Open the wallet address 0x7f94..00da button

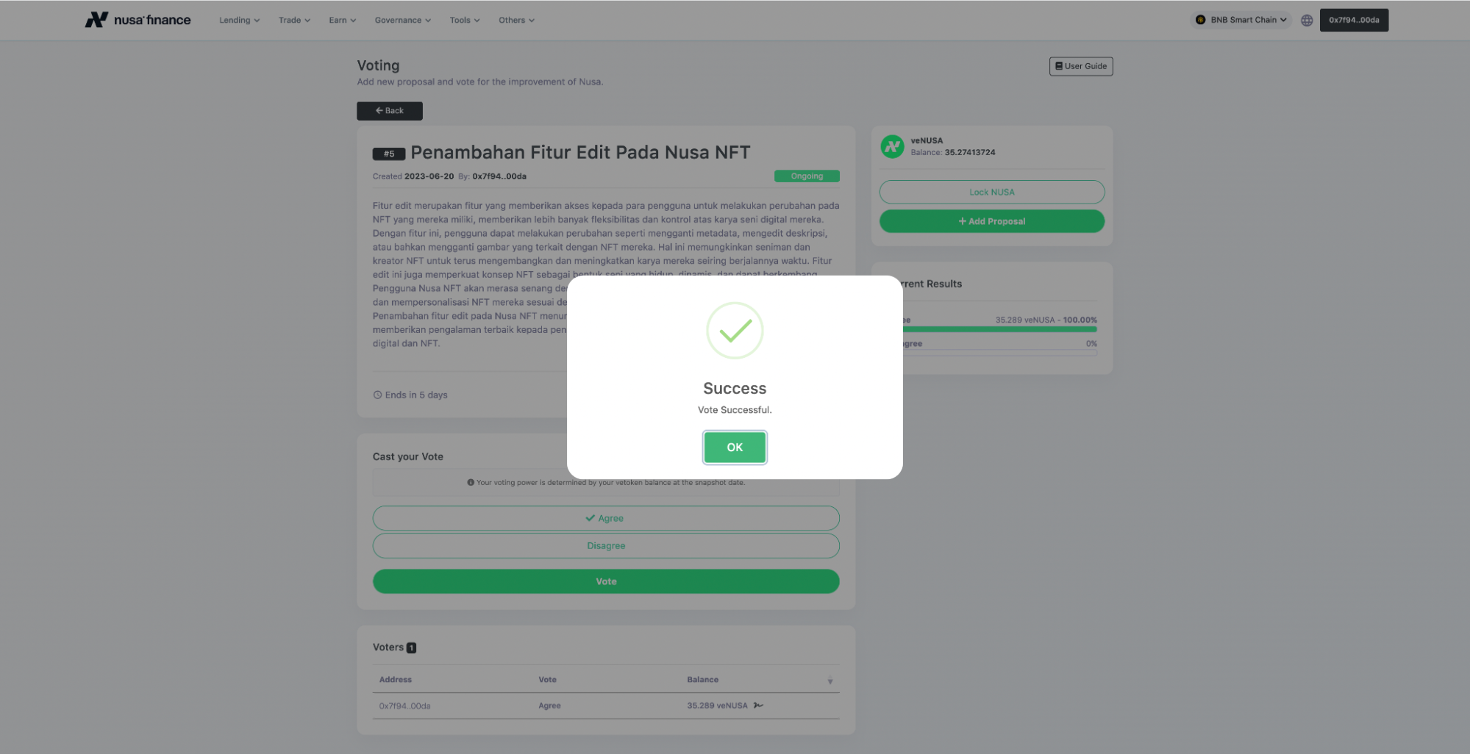pyautogui.click(x=1354, y=20)
